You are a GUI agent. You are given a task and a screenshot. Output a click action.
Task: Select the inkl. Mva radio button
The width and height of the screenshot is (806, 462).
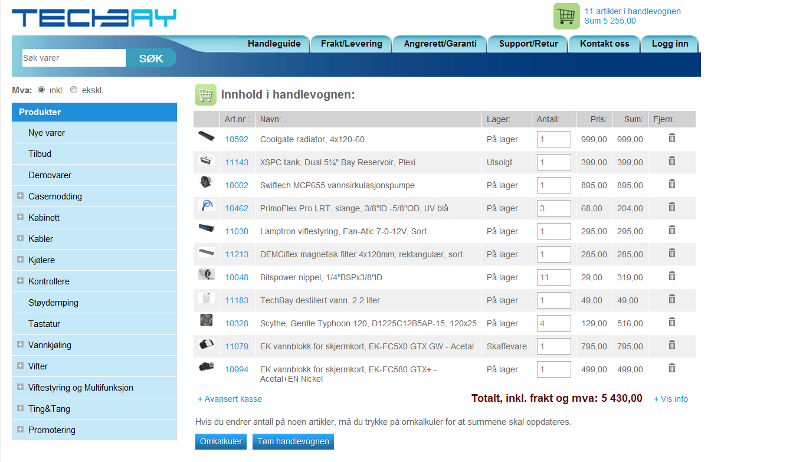click(41, 90)
